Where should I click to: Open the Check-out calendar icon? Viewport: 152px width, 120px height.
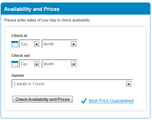tap(15, 64)
